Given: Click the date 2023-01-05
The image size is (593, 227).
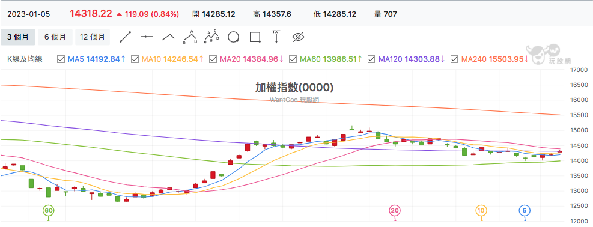Looking at the screenshot, I should tap(29, 14).
